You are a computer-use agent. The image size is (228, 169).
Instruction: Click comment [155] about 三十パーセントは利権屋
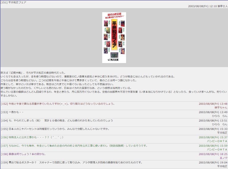tap(55, 129)
